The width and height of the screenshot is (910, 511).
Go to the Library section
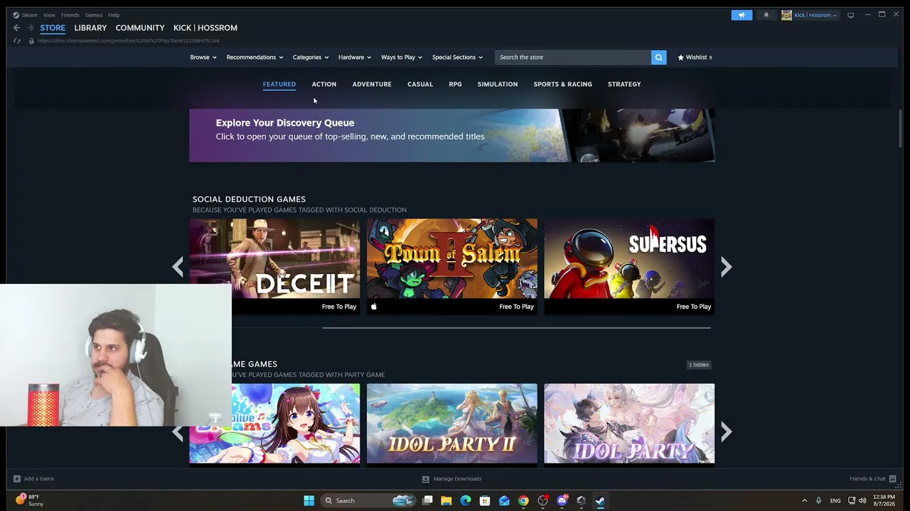[90, 28]
